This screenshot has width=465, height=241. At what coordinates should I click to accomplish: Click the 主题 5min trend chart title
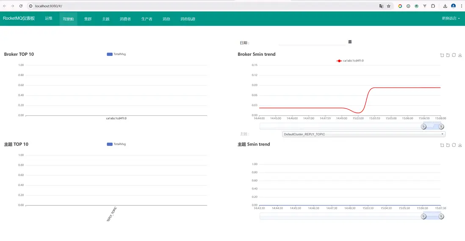tap(254, 144)
